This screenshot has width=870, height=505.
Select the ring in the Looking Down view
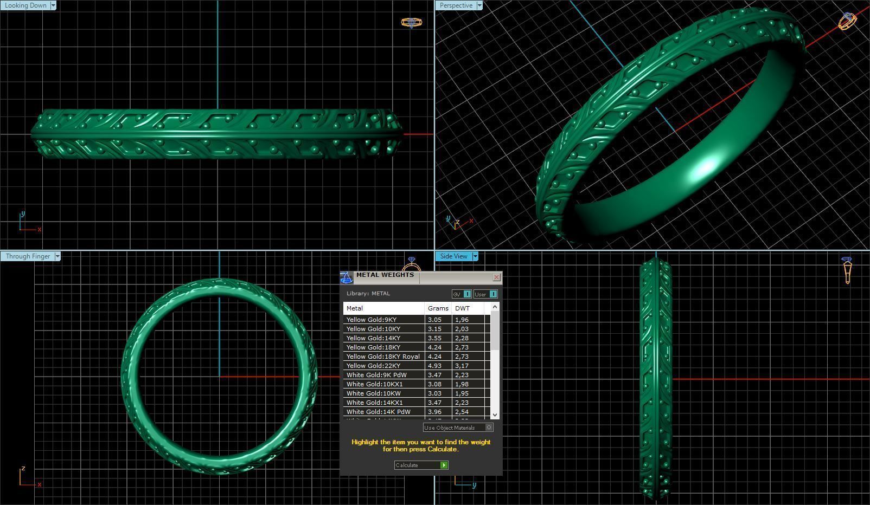tap(217, 134)
